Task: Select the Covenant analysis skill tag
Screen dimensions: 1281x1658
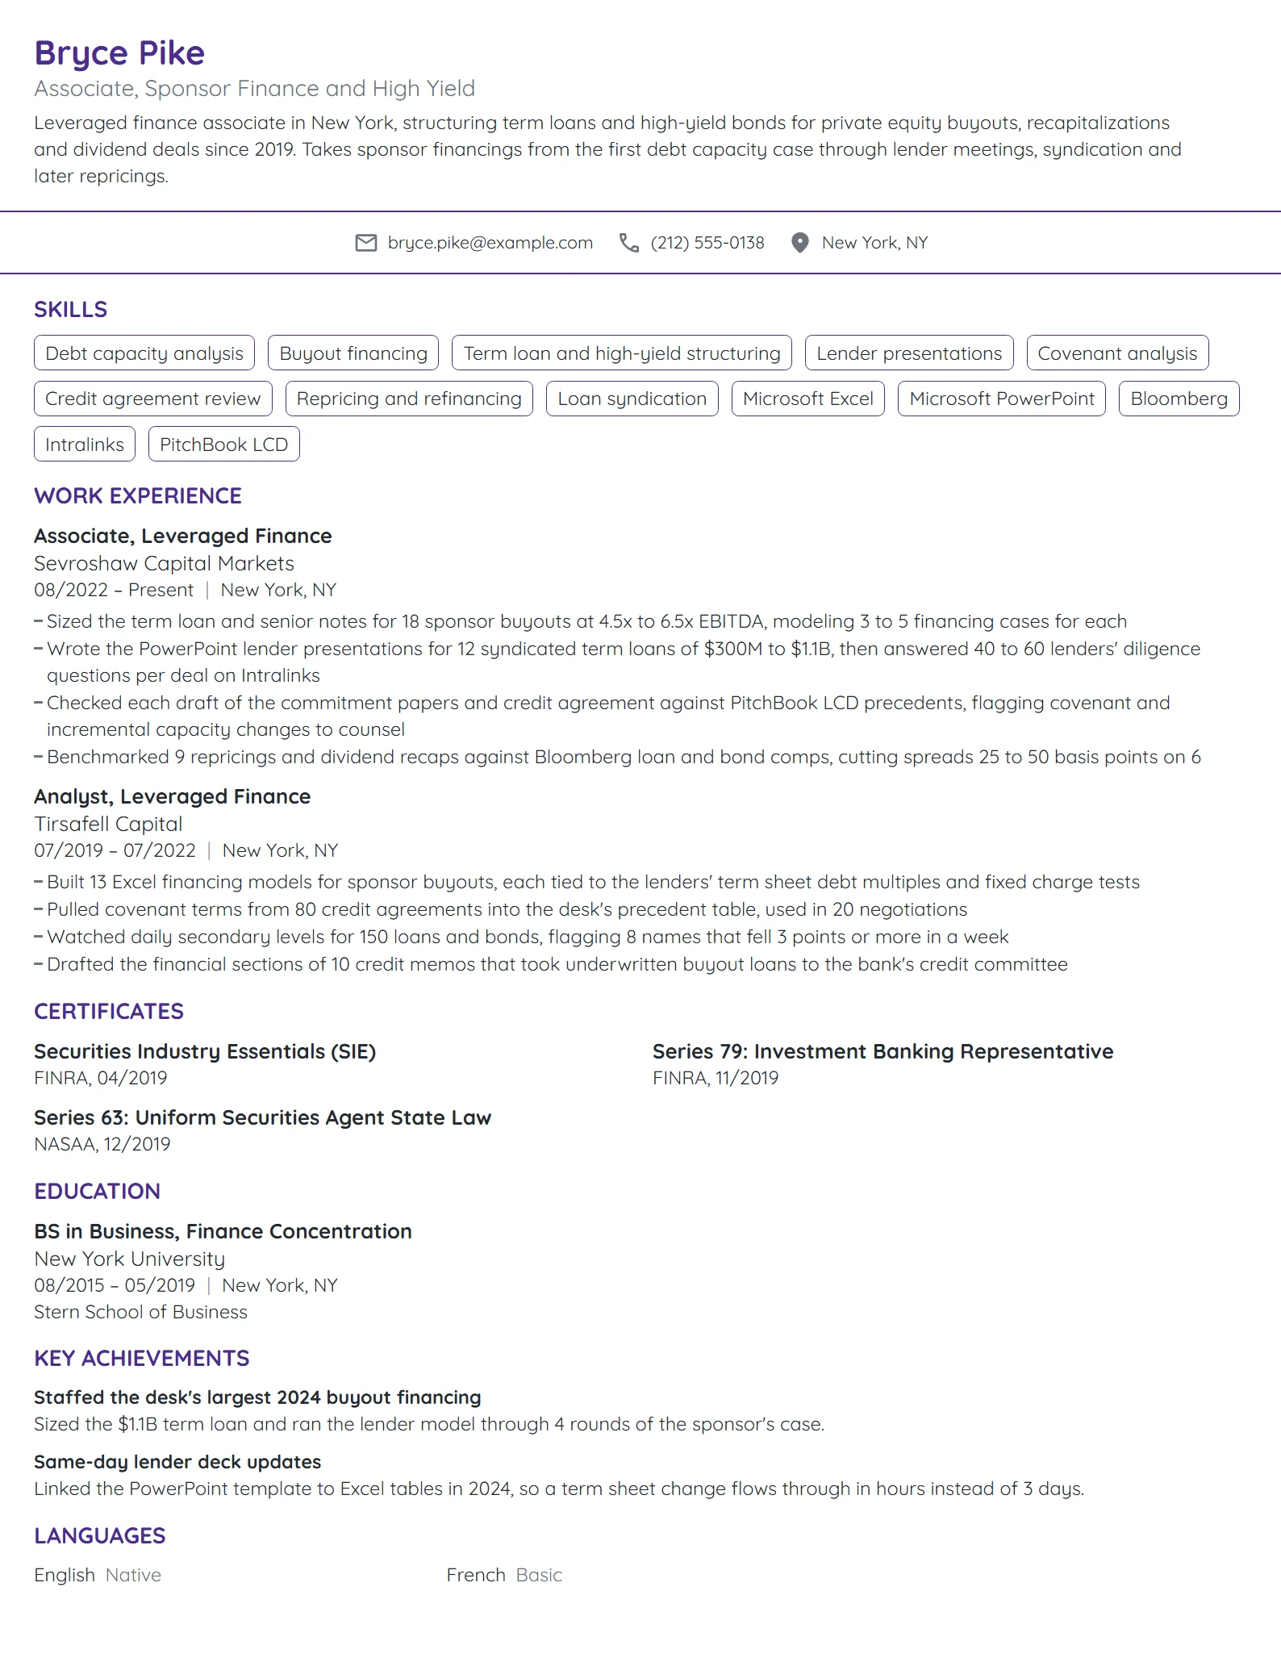Action: pyautogui.click(x=1117, y=353)
